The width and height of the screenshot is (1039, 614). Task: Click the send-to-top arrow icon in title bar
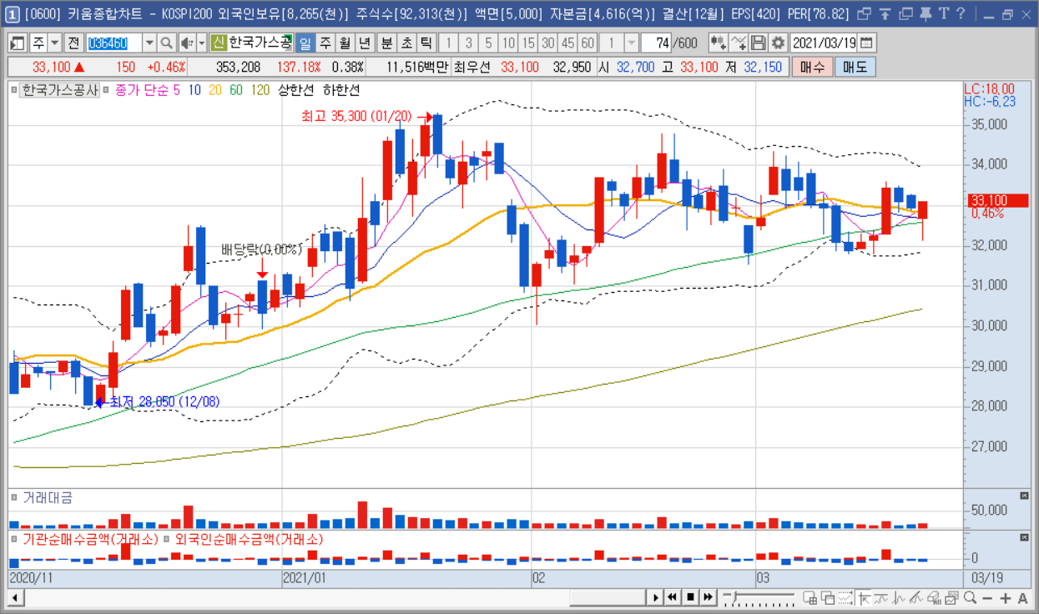pos(885,14)
